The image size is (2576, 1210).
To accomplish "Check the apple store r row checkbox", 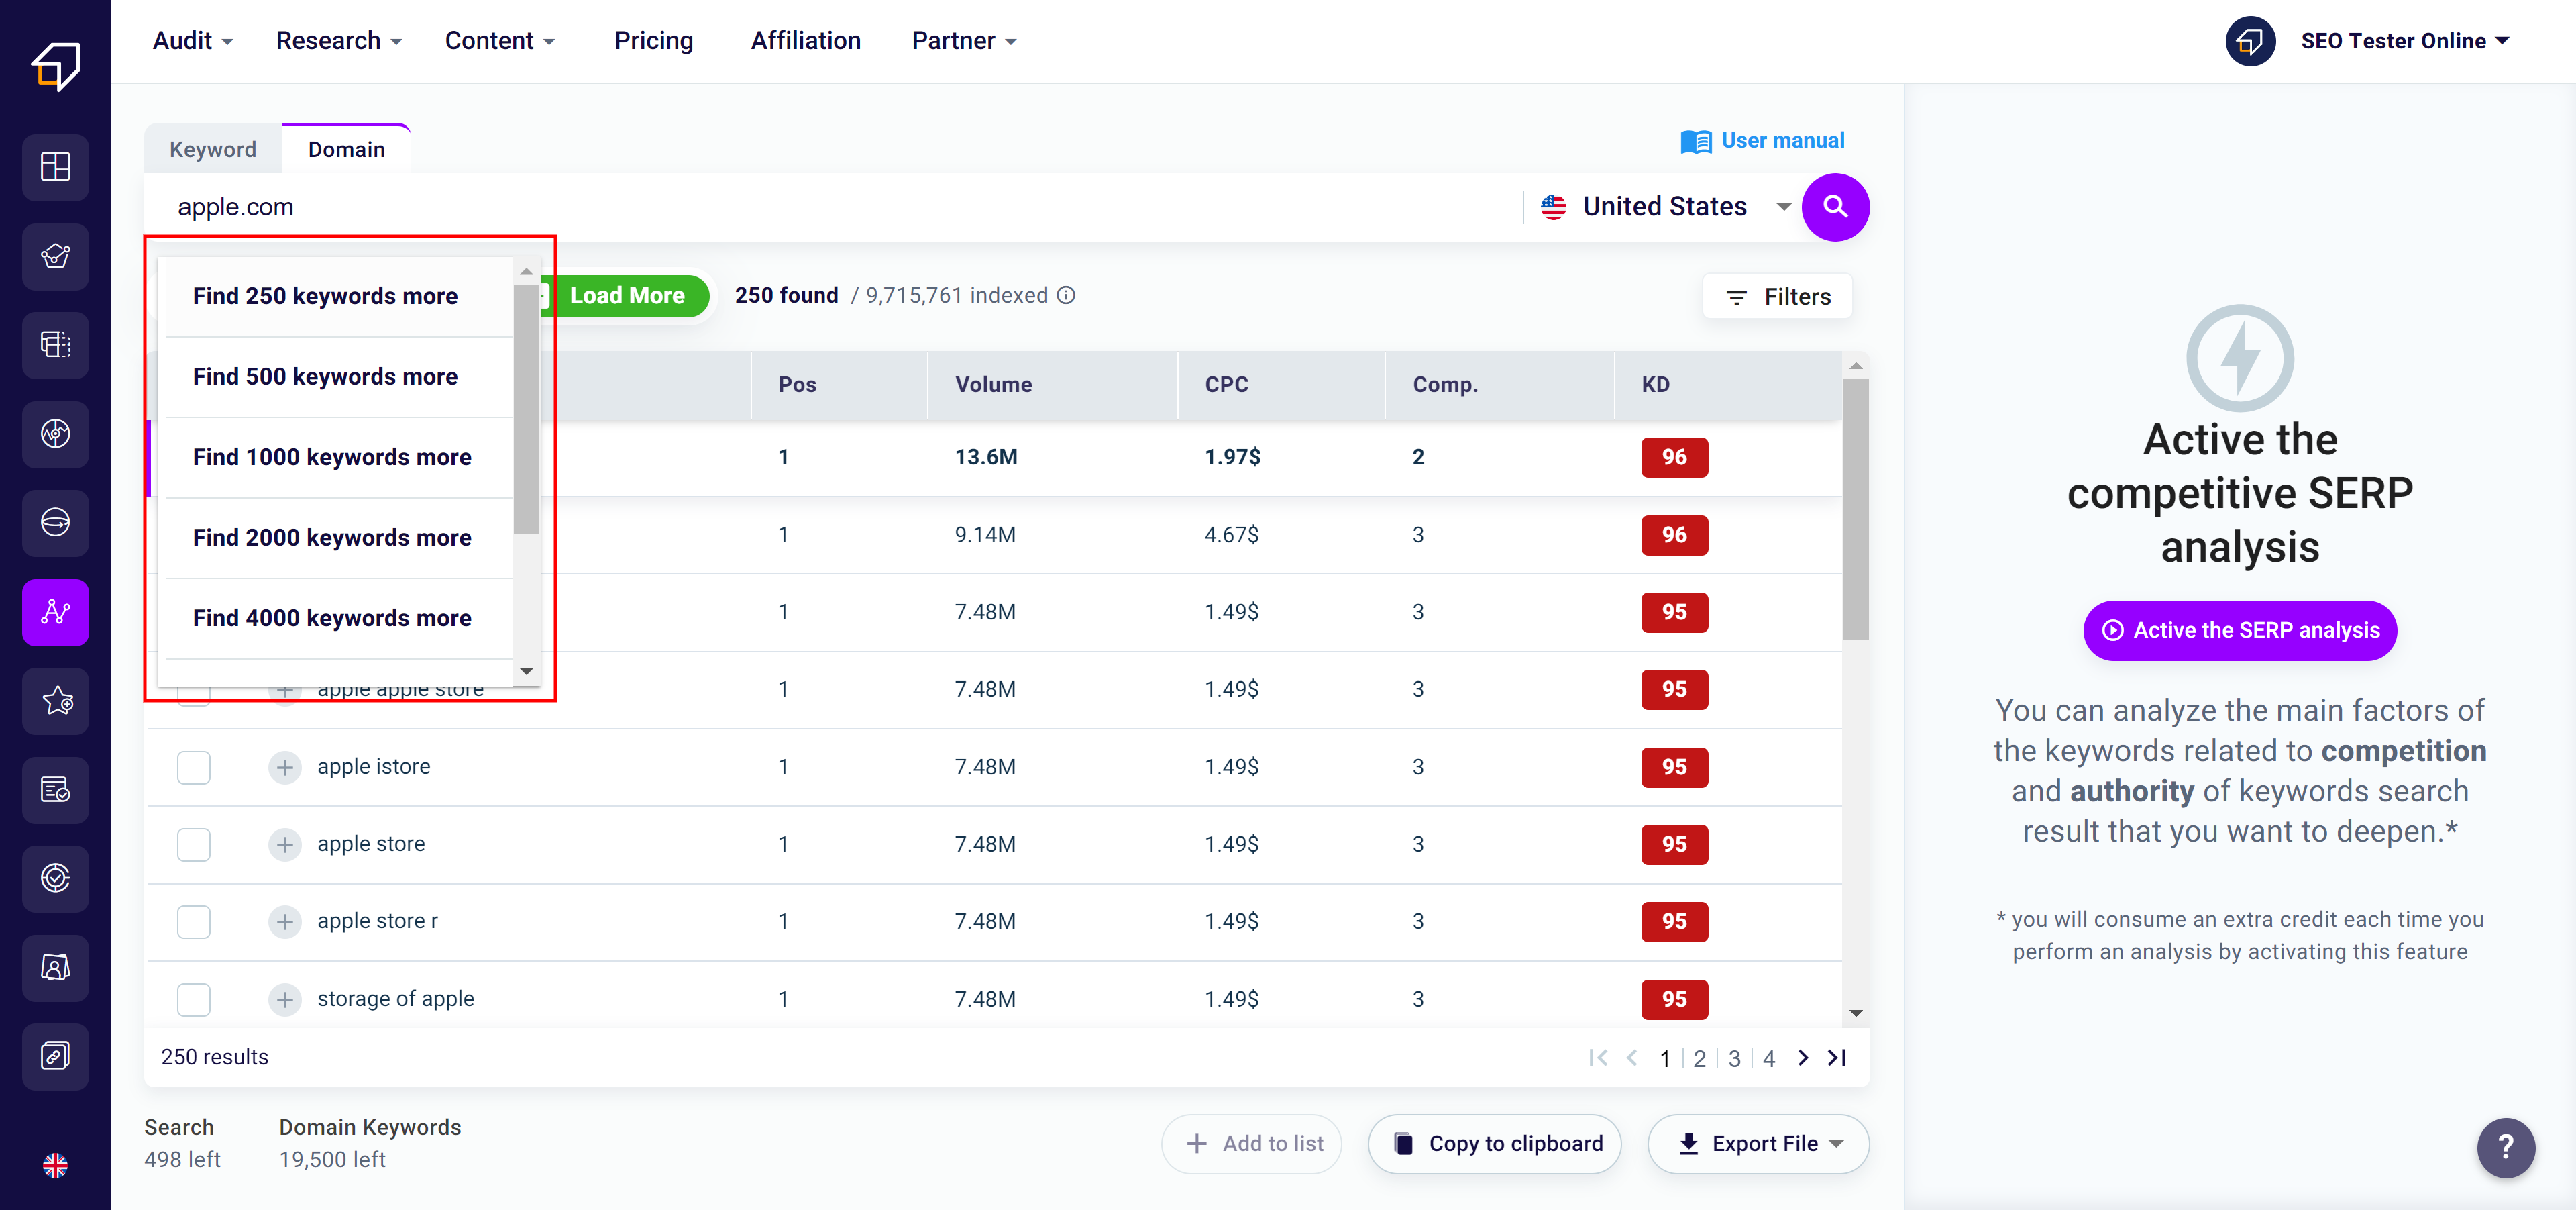I will (194, 921).
